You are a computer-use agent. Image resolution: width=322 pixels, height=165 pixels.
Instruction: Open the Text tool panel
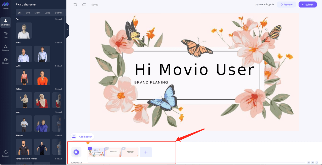point(6,35)
